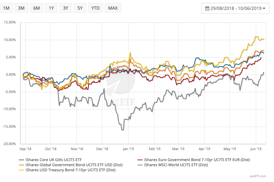The height and width of the screenshot is (182, 274).
Task: Pick the 5Y time range
Action: (80, 8)
